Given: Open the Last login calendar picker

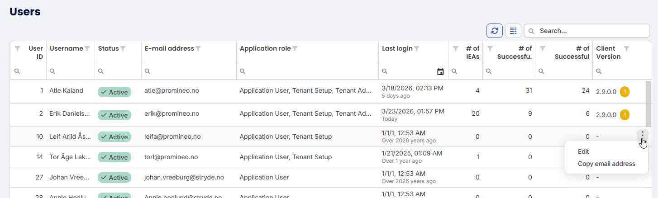Looking at the screenshot, I should pyautogui.click(x=440, y=71).
